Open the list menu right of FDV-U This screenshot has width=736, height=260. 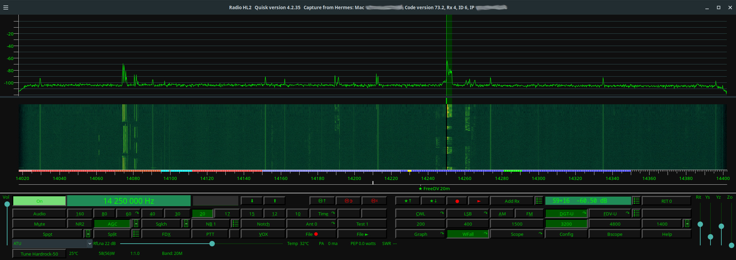point(636,214)
